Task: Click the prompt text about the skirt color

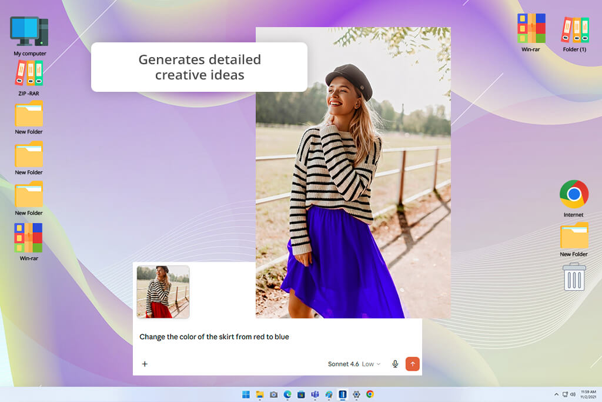Action: click(214, 337)
